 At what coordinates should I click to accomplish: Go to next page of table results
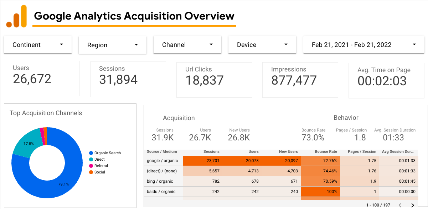(x=413, y=205)
